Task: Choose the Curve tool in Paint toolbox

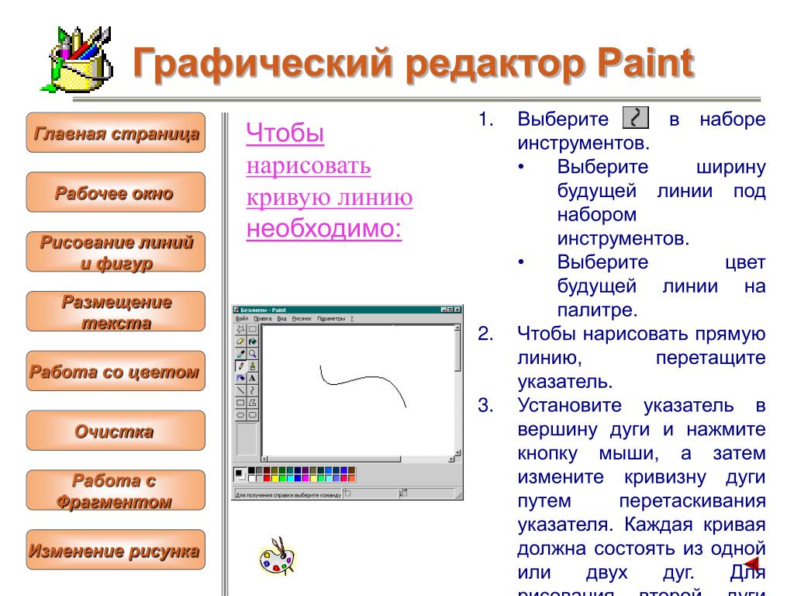Action: 252,390
